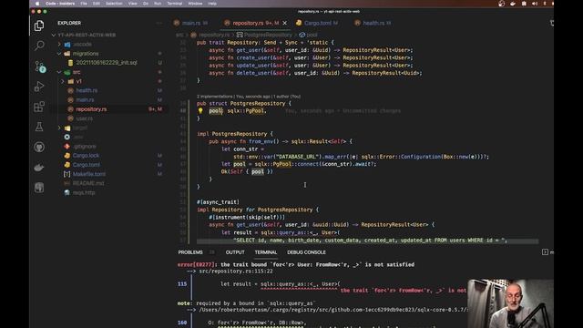Open README.md in the Explorer
Screen dimensions: 583x328
pyautogui.click(x=88, y=183)
